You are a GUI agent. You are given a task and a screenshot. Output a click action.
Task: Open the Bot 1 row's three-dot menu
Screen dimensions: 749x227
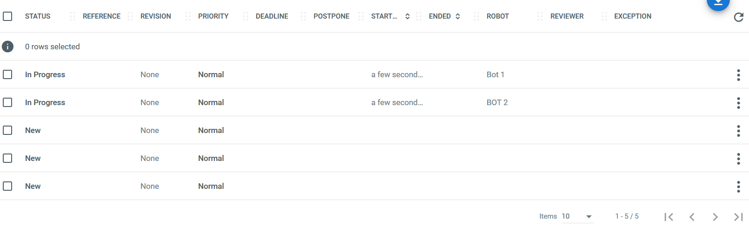738,75
